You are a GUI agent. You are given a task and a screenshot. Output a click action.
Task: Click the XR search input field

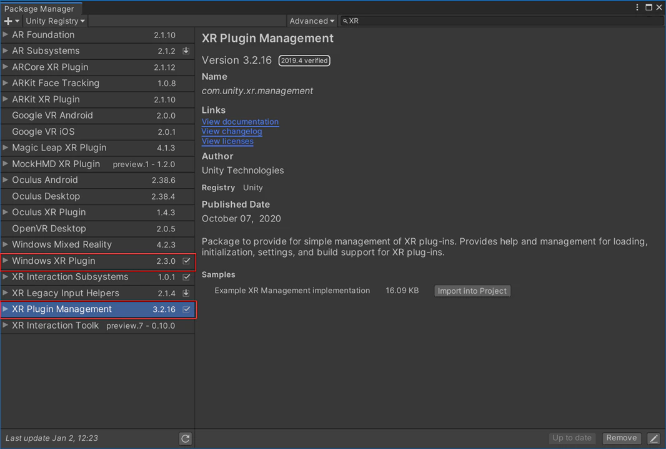[x=501, y=21]
